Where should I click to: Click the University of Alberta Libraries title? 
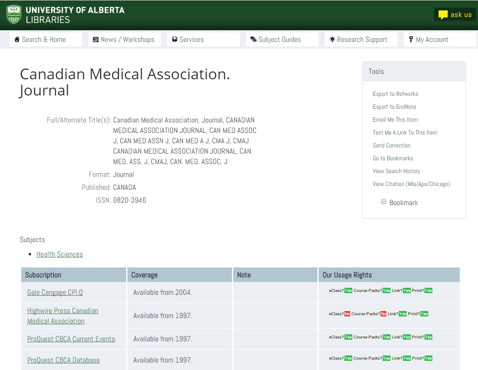pyautogui.click(x=75, y=15)
